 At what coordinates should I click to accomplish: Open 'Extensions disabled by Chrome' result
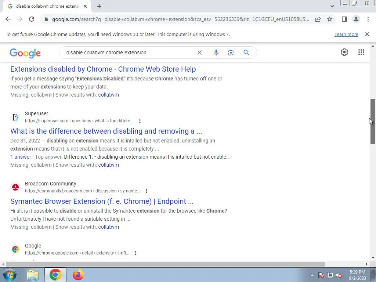pos(103,69)
